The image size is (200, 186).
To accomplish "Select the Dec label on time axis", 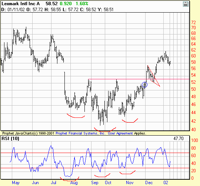I will tap(149, 183).
